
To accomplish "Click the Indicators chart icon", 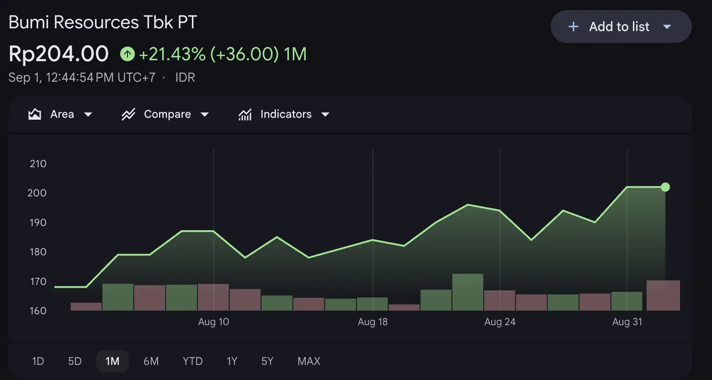I will coord(245,114).
